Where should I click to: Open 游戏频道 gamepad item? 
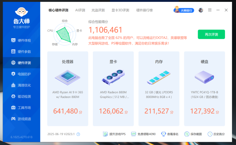[x=21, y=119]
